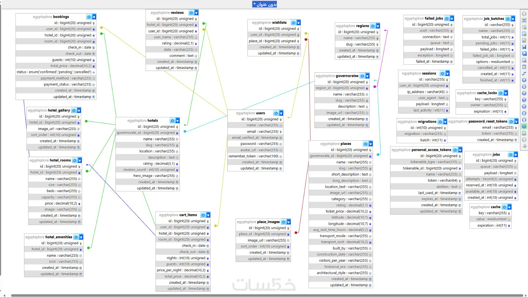The width and height of the screenshot is (528, 297).
Task: Click the Small/Big All icon
Action: pos(524,113)
